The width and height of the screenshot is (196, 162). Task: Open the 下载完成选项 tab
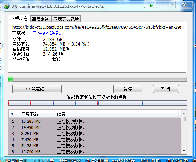point(66,19)
